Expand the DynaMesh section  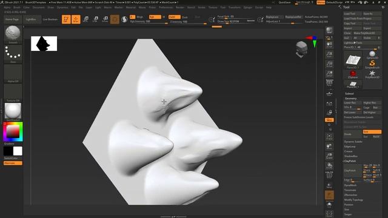350,185
